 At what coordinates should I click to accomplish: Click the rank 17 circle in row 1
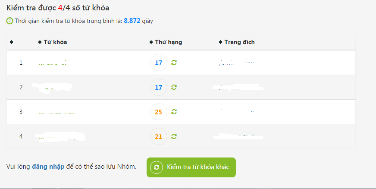pos(159,63)
